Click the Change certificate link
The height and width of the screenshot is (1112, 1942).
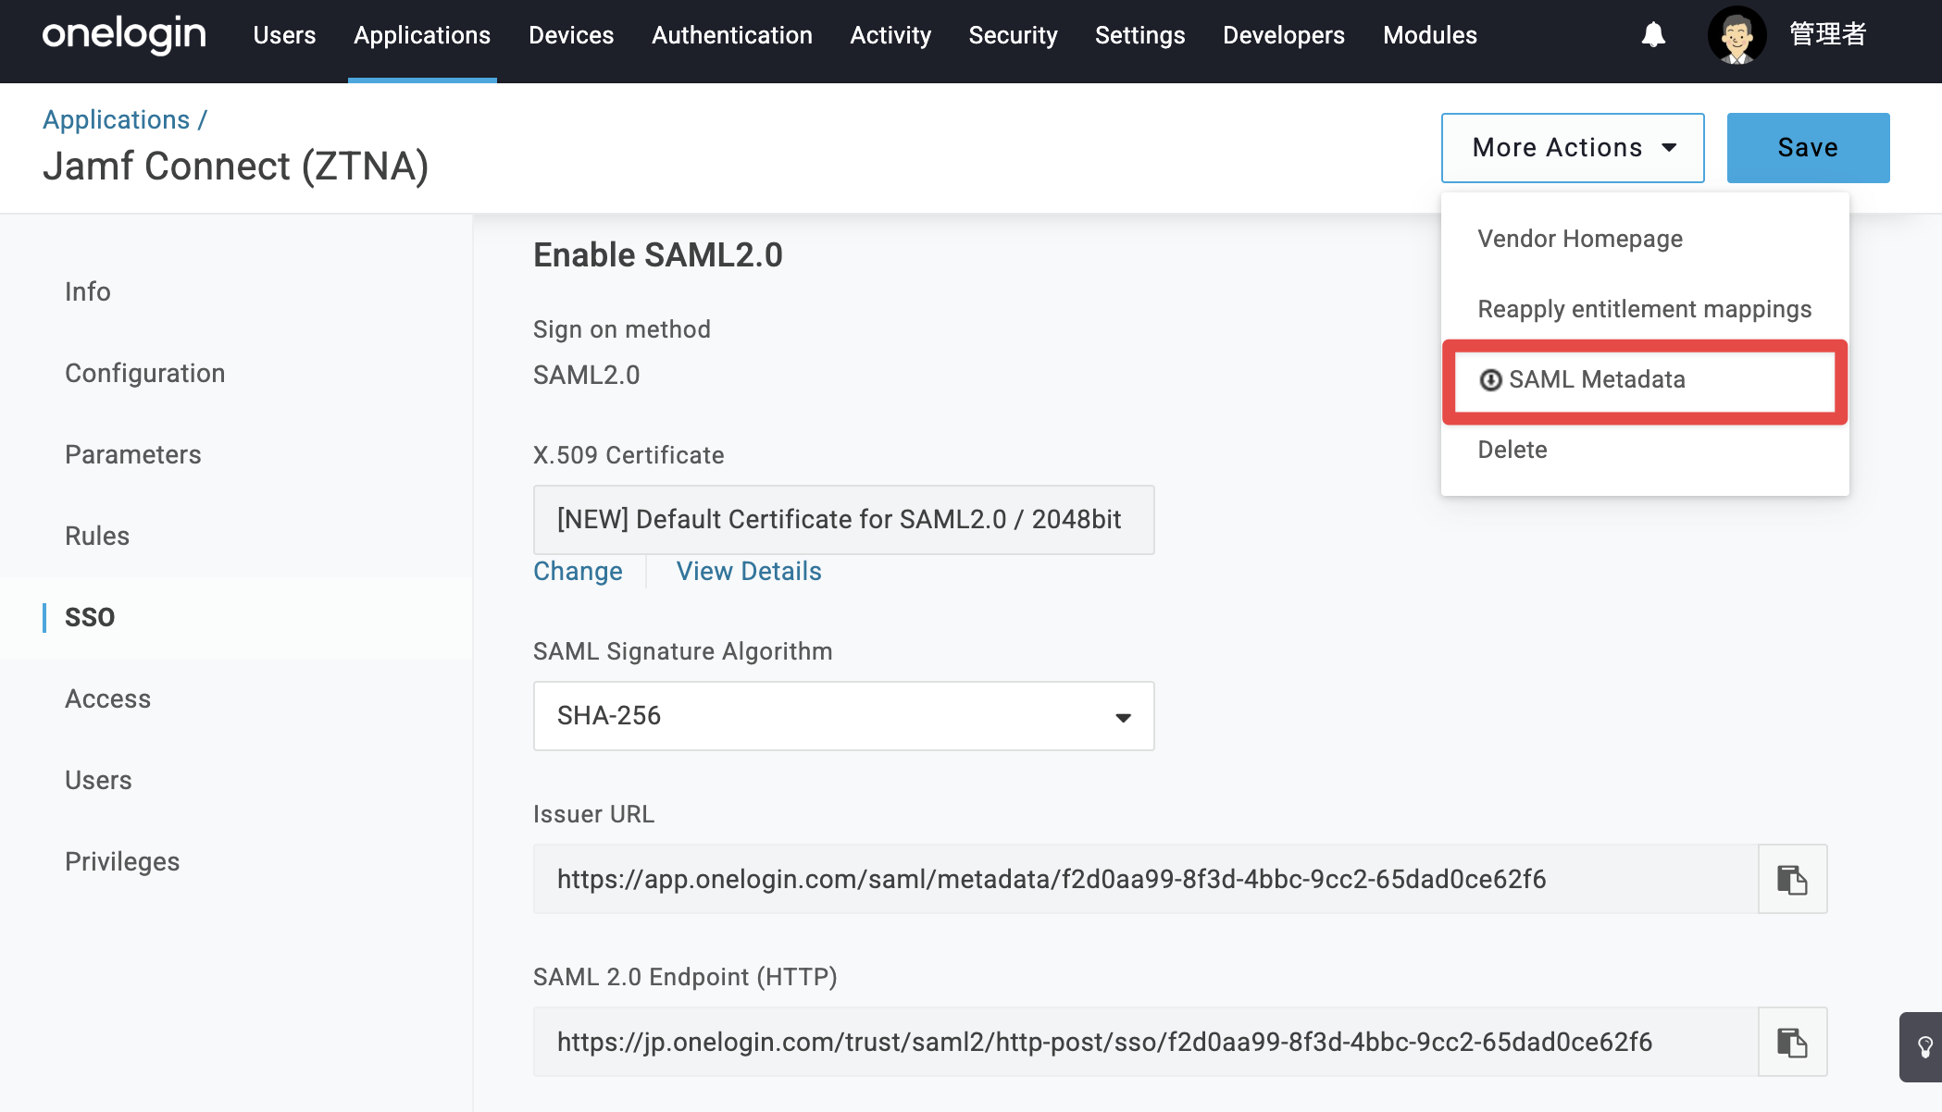click(x=578, y=572)
